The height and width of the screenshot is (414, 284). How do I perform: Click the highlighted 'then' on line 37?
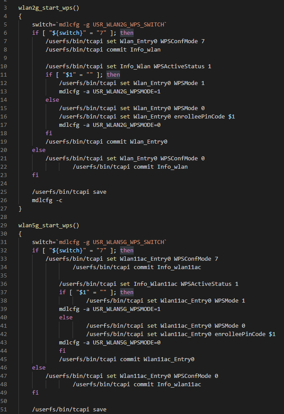[127, 292]
